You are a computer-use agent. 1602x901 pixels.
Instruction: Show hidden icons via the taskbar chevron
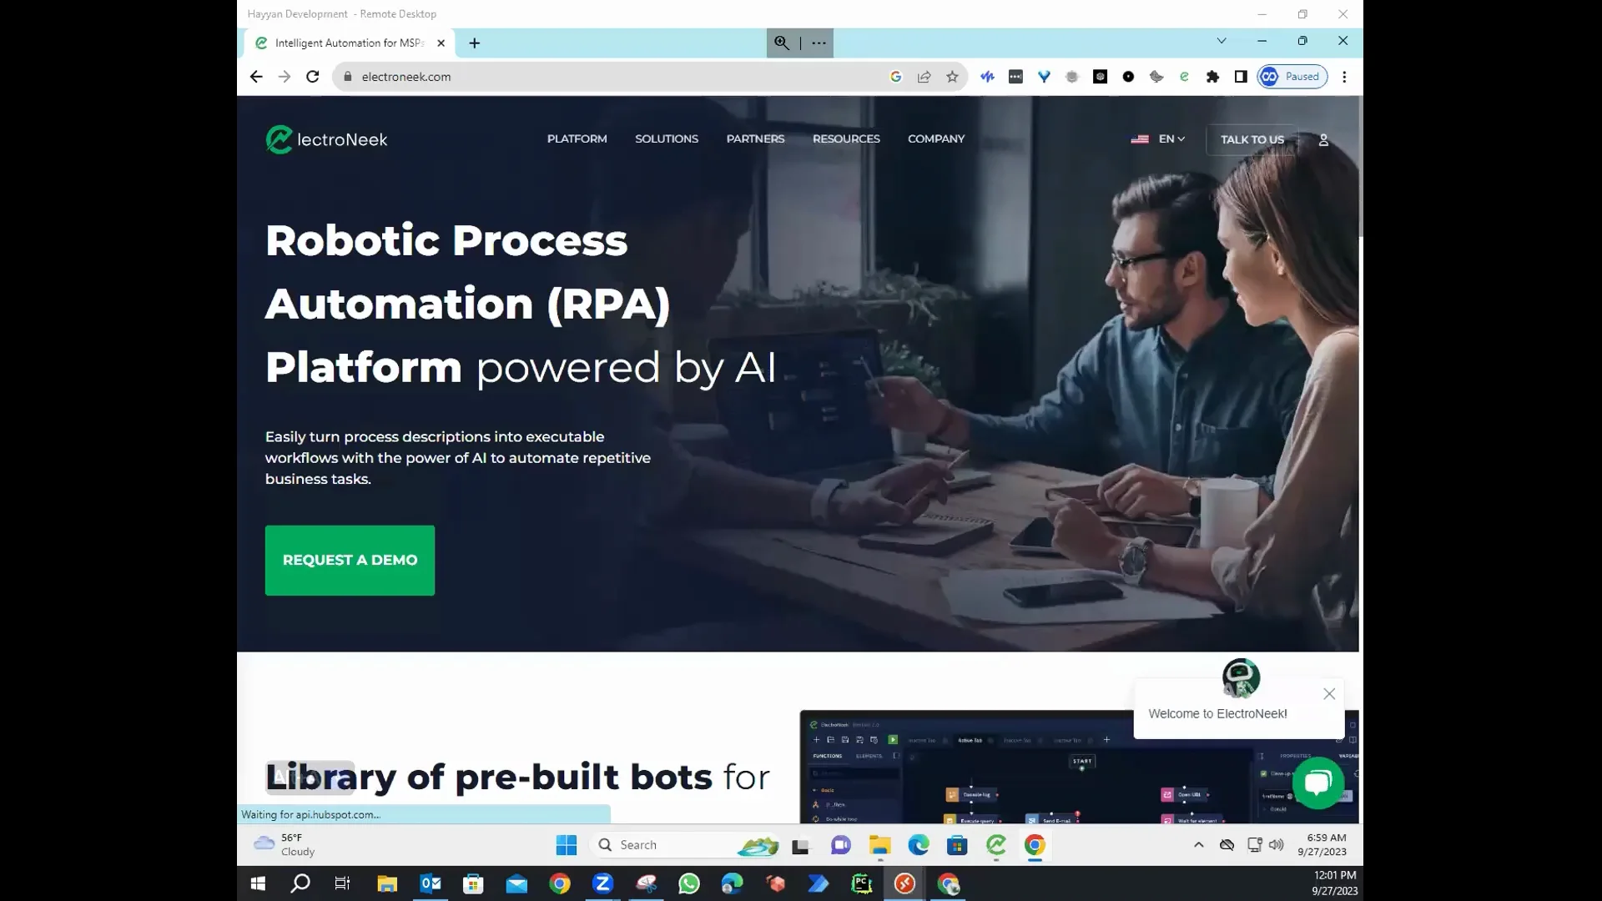coord(1198,845)
